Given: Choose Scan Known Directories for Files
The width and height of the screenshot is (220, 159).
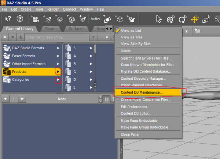Looking at the screenshot, I should point(148,65).
